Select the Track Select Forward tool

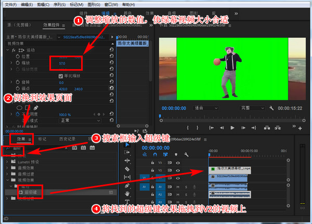[x=127, y=153]
